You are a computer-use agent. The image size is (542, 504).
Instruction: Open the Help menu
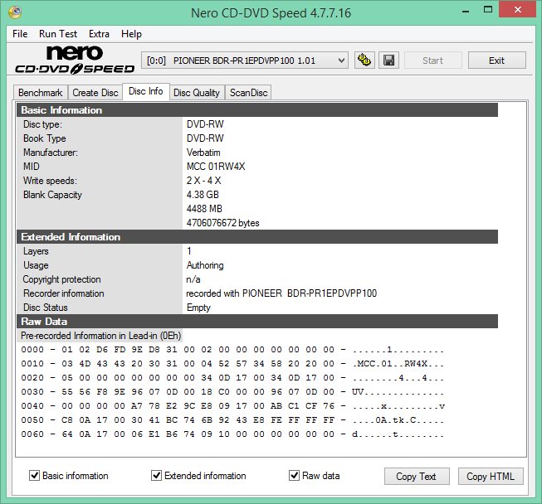(x=131, y=34)
